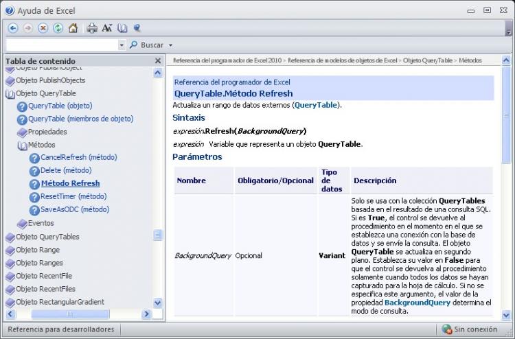515x339 pixels.
Task: Stop loading with the red X icon
Action: (x=43, y=28)
